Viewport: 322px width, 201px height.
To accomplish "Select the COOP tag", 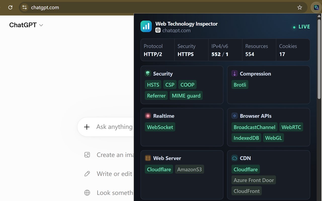I will tap(187, 85).
